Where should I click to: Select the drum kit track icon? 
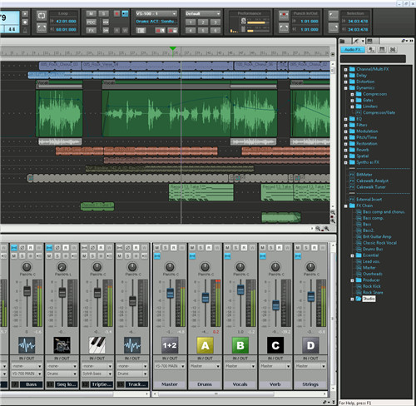62,345
